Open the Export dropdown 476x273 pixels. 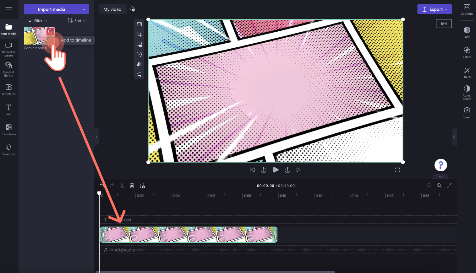435,9
